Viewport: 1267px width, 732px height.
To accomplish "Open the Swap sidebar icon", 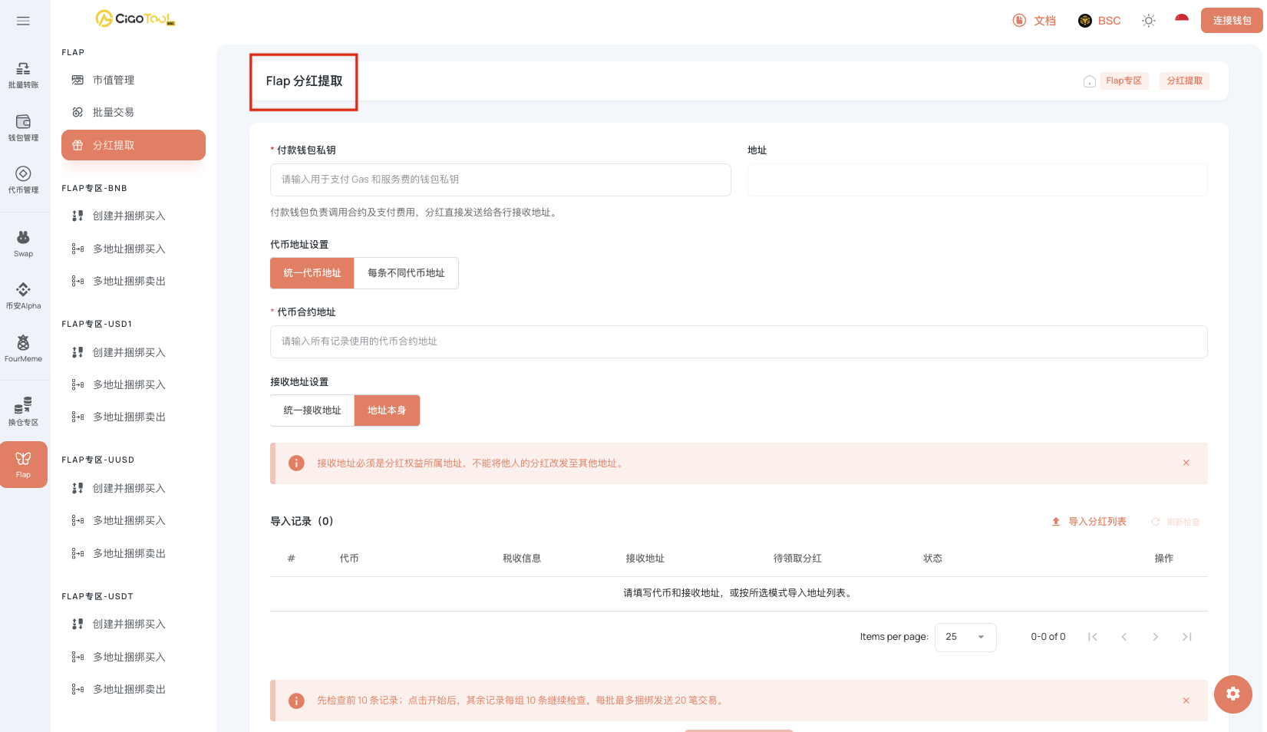I will click(x=24, y=244).
